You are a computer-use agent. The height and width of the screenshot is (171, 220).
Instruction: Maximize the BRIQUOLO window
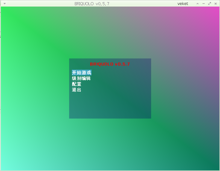point(210,4)
